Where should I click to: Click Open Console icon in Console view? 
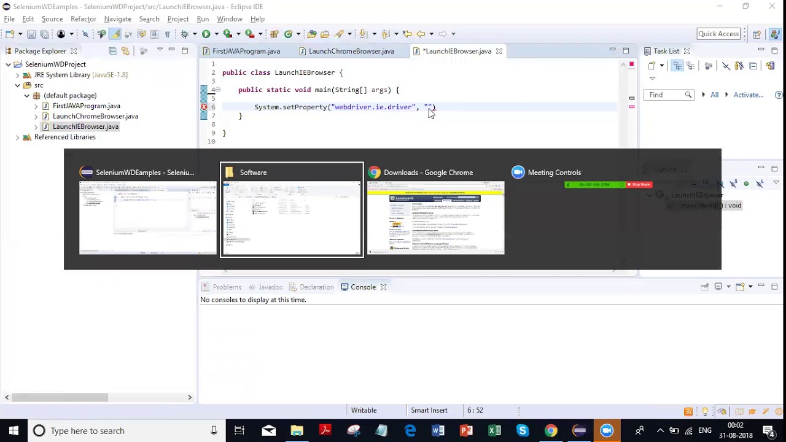pyautogui.click(x=740, y=286)
